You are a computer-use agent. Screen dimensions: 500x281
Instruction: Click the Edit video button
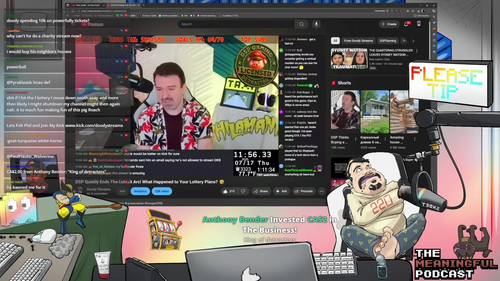coord(162,191)
